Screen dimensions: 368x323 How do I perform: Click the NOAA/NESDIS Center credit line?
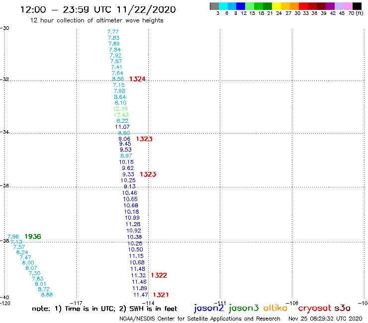coord(200,319)
